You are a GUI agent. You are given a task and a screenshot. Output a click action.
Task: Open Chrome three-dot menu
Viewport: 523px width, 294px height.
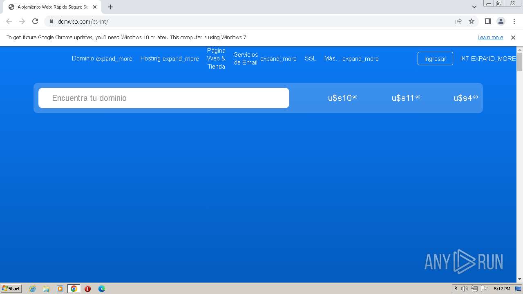coord(514,21)
